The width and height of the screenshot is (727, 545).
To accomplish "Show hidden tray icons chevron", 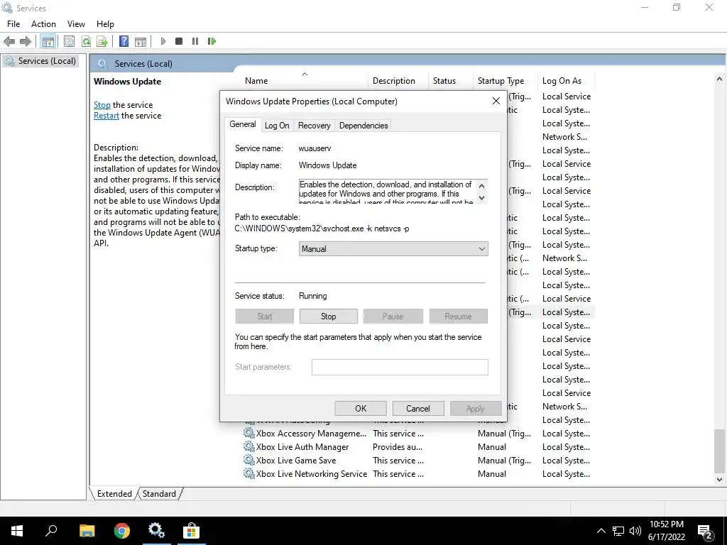I will tap(601, 531).
